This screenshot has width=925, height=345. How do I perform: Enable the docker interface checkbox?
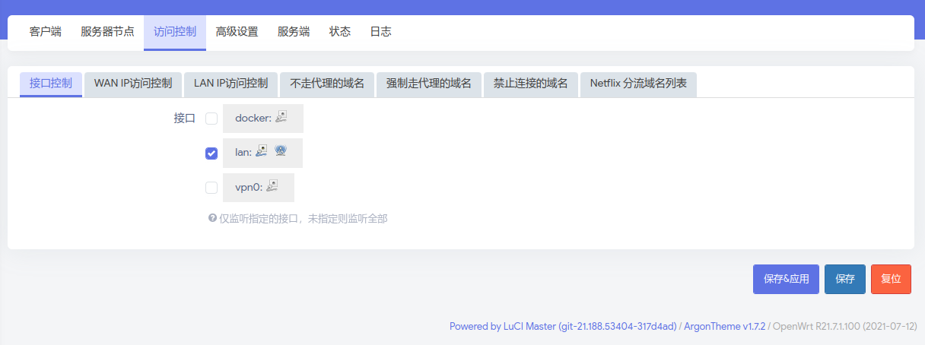[x=211, y=119]
